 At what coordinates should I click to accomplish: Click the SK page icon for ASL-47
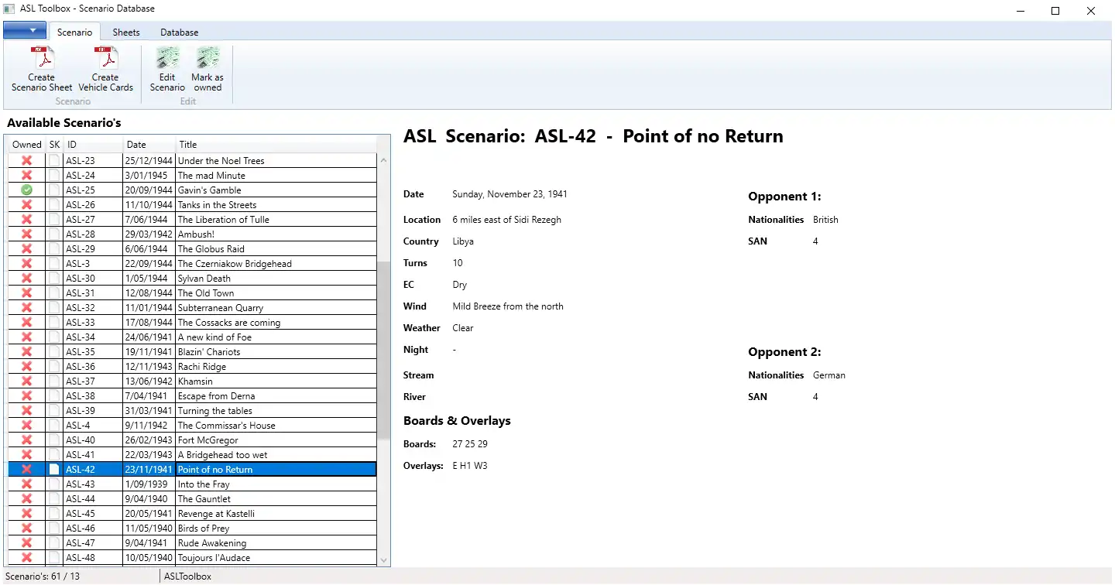point(54,543)
